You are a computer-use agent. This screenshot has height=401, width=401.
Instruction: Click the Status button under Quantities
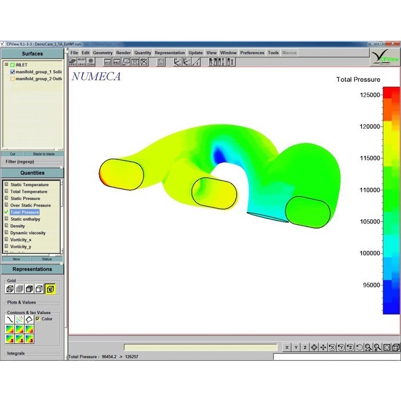46,259
